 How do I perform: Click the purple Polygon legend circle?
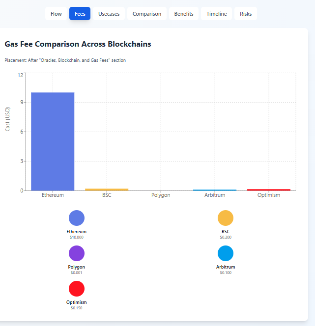77,253
